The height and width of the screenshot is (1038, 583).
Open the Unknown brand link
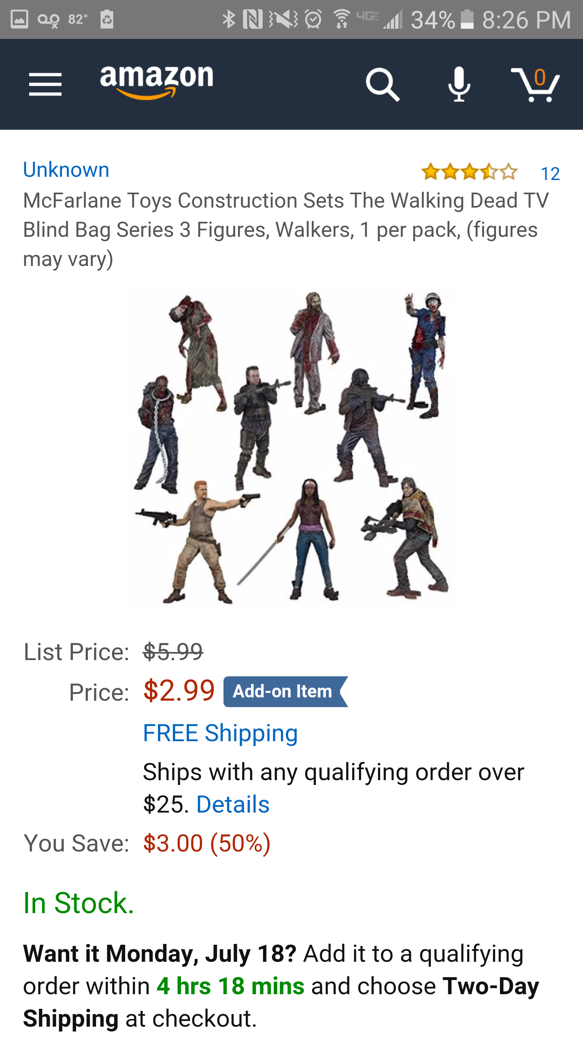point(66,169)
